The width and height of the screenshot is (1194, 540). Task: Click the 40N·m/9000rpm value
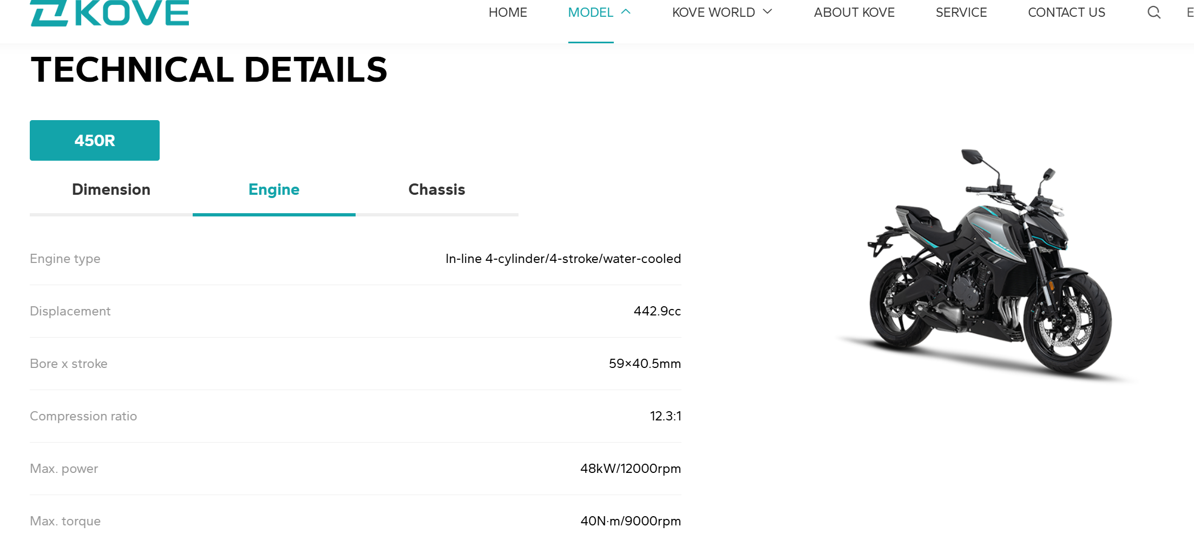(631, 521)
